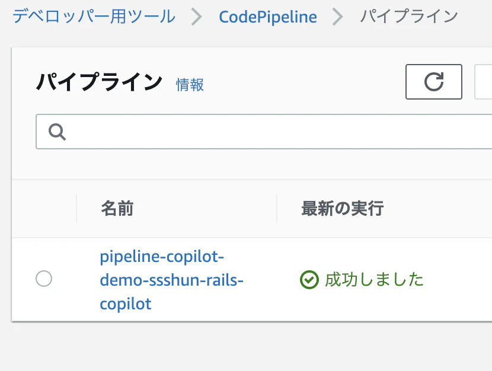Open CodePipeline breadcrumb link

click(x=268, y=17)
